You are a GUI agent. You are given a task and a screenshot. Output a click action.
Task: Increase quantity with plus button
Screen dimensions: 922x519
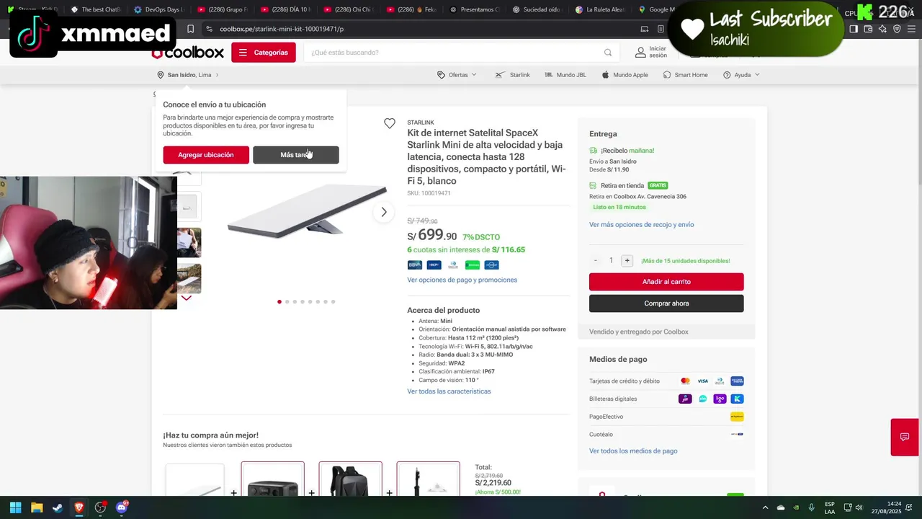627,260
